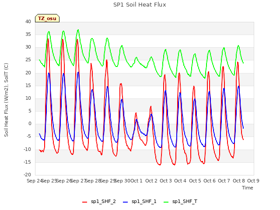The height and width of the screenshot is (210, 280).
Task: Select the sp1_SHF_1 legend entry
Action: click(x=140, y=201)
